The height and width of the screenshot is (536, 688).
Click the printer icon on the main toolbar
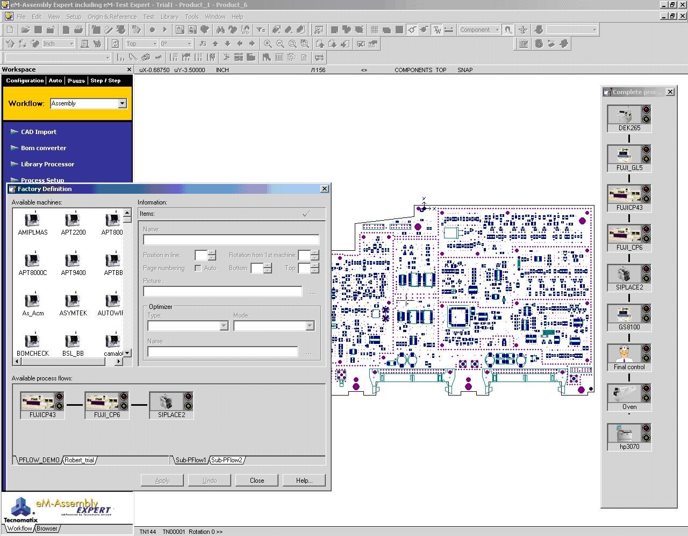pos(78,29)
